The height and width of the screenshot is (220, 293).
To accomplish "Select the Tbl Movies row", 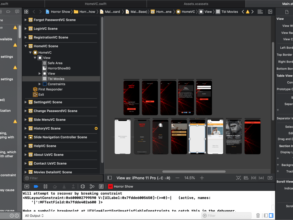I will (61, 79).
